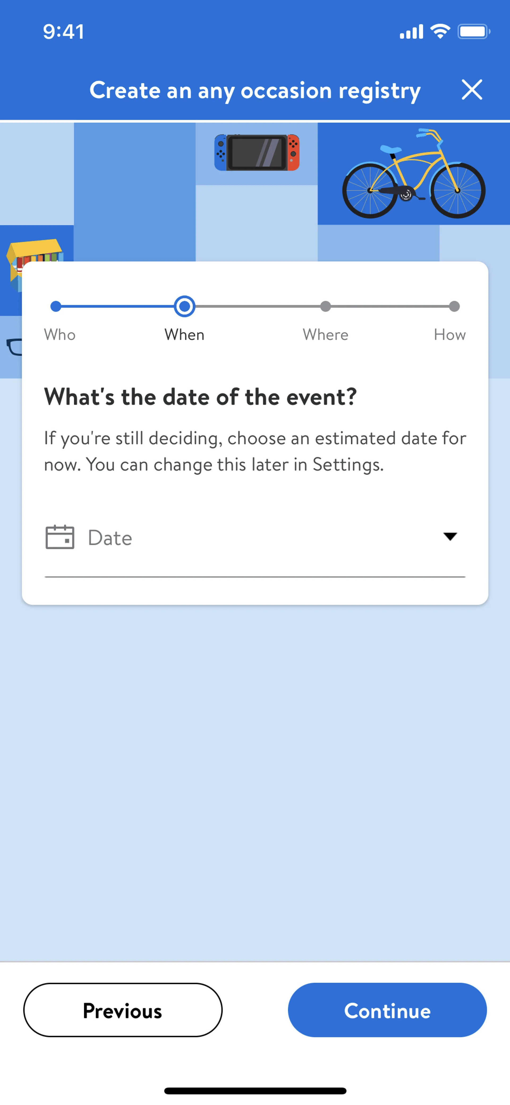Go back with the Previous button

(x=122, y=1010)
